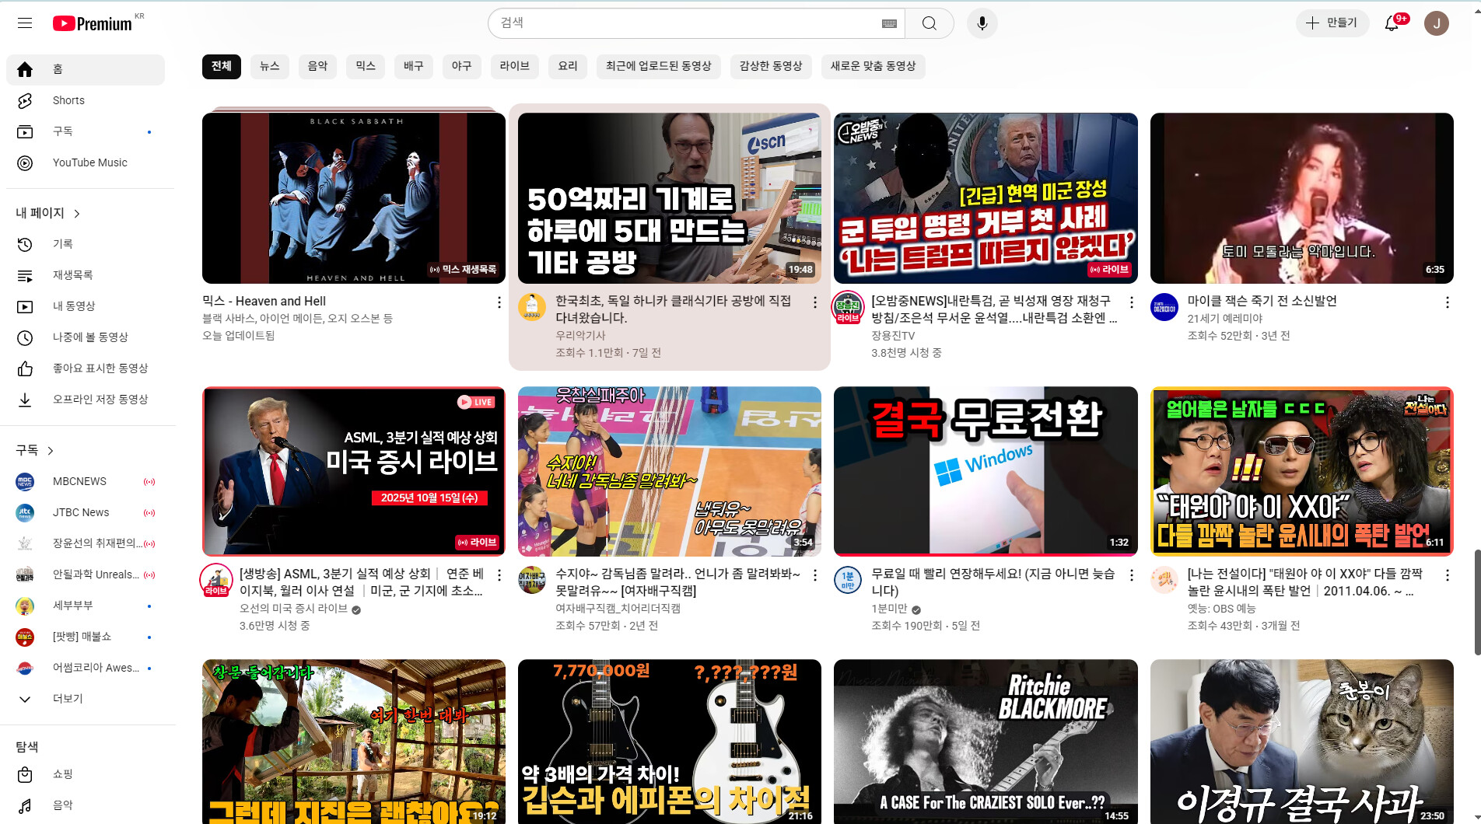The width and height of the screenshot is (1481, 824).
Task: Open notifications bell
Action: tap(1392, 23)
